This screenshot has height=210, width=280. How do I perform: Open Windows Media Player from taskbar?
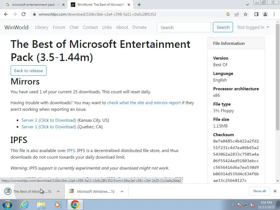[x=58, y=205]
